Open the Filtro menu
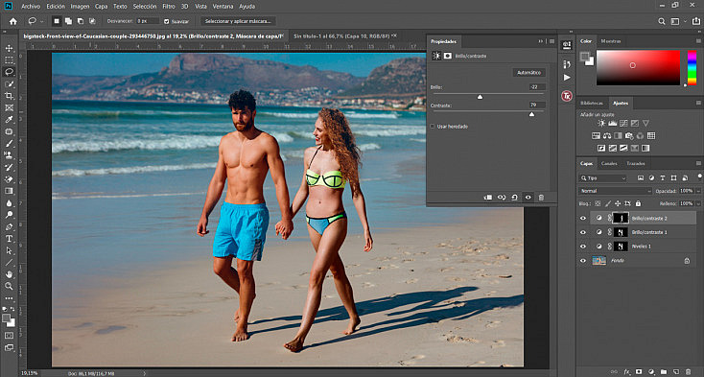This screenshot has height=377, width=704. 169,7
